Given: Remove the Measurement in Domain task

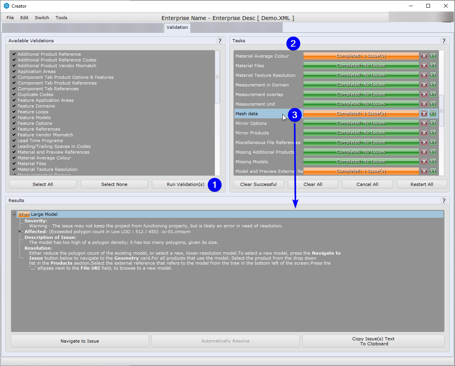Looking at the screenshot, I should point(424,84).
